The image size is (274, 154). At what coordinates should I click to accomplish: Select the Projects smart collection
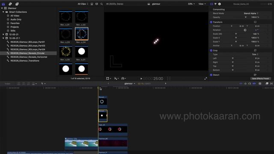pyautogui.click(x=15, y=27)
